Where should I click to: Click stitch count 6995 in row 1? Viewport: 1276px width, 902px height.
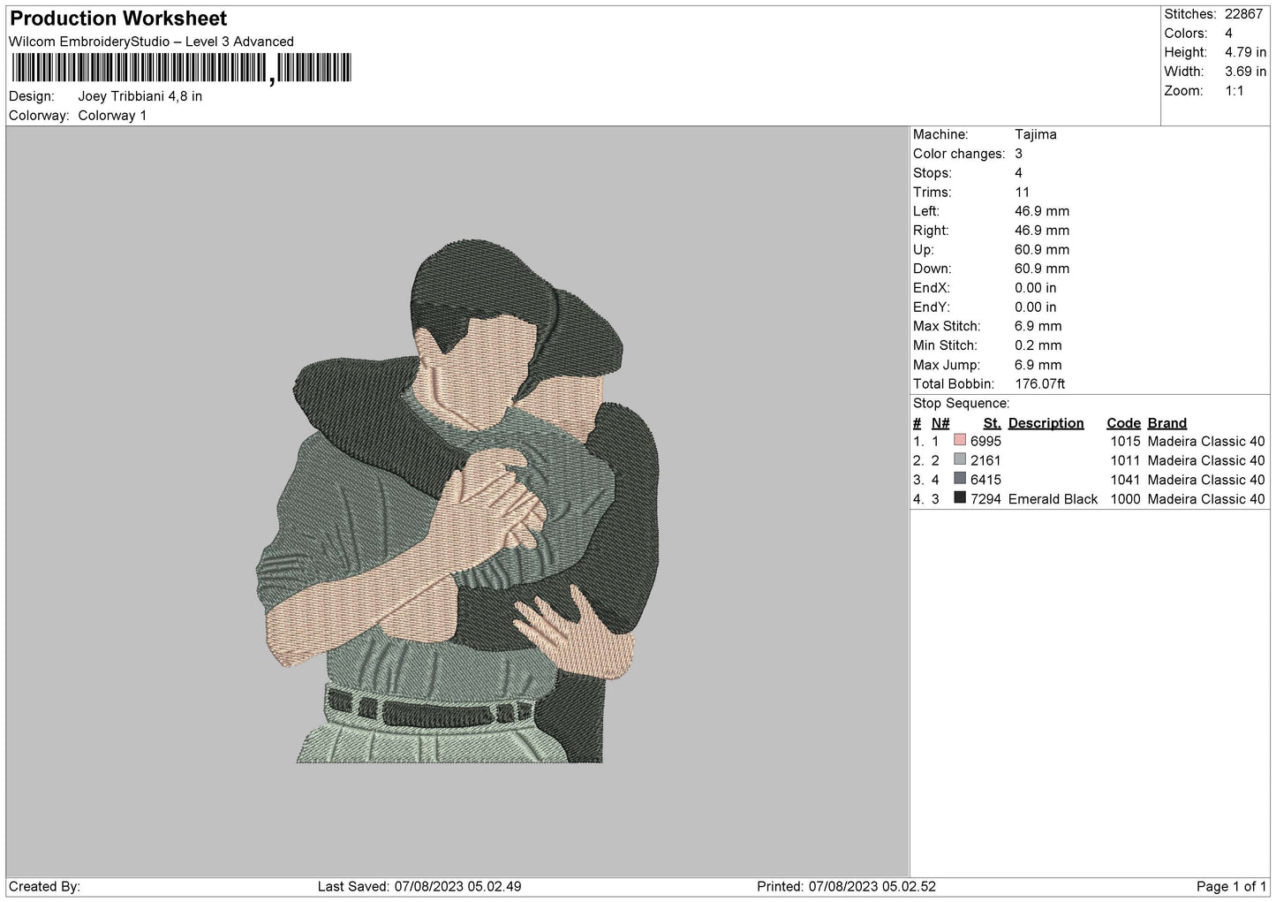pos(985,441)
